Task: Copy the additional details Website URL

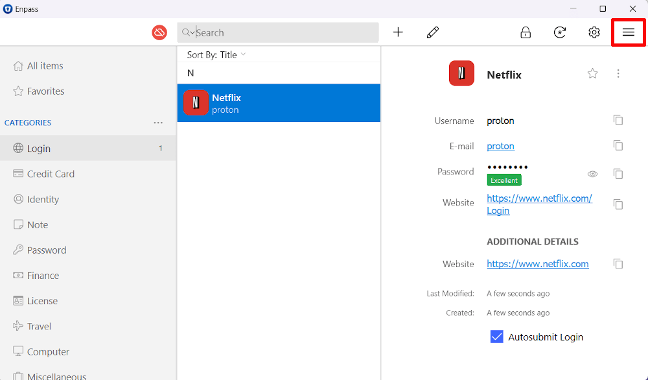Action: pyautogui.click(x=618, y=264)
